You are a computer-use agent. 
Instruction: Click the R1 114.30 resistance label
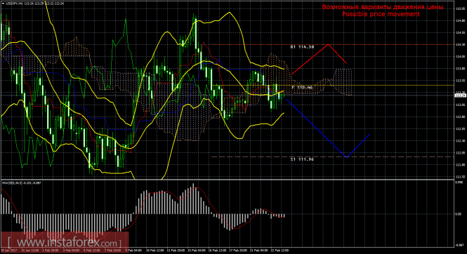coord(302,47)
